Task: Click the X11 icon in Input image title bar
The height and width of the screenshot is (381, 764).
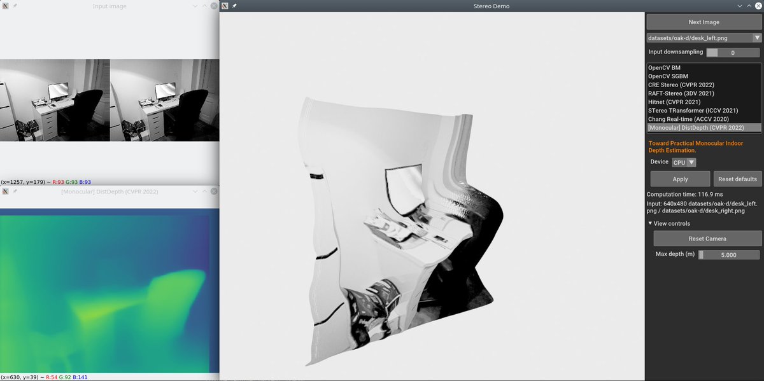Action: click(x=4, y=6)
